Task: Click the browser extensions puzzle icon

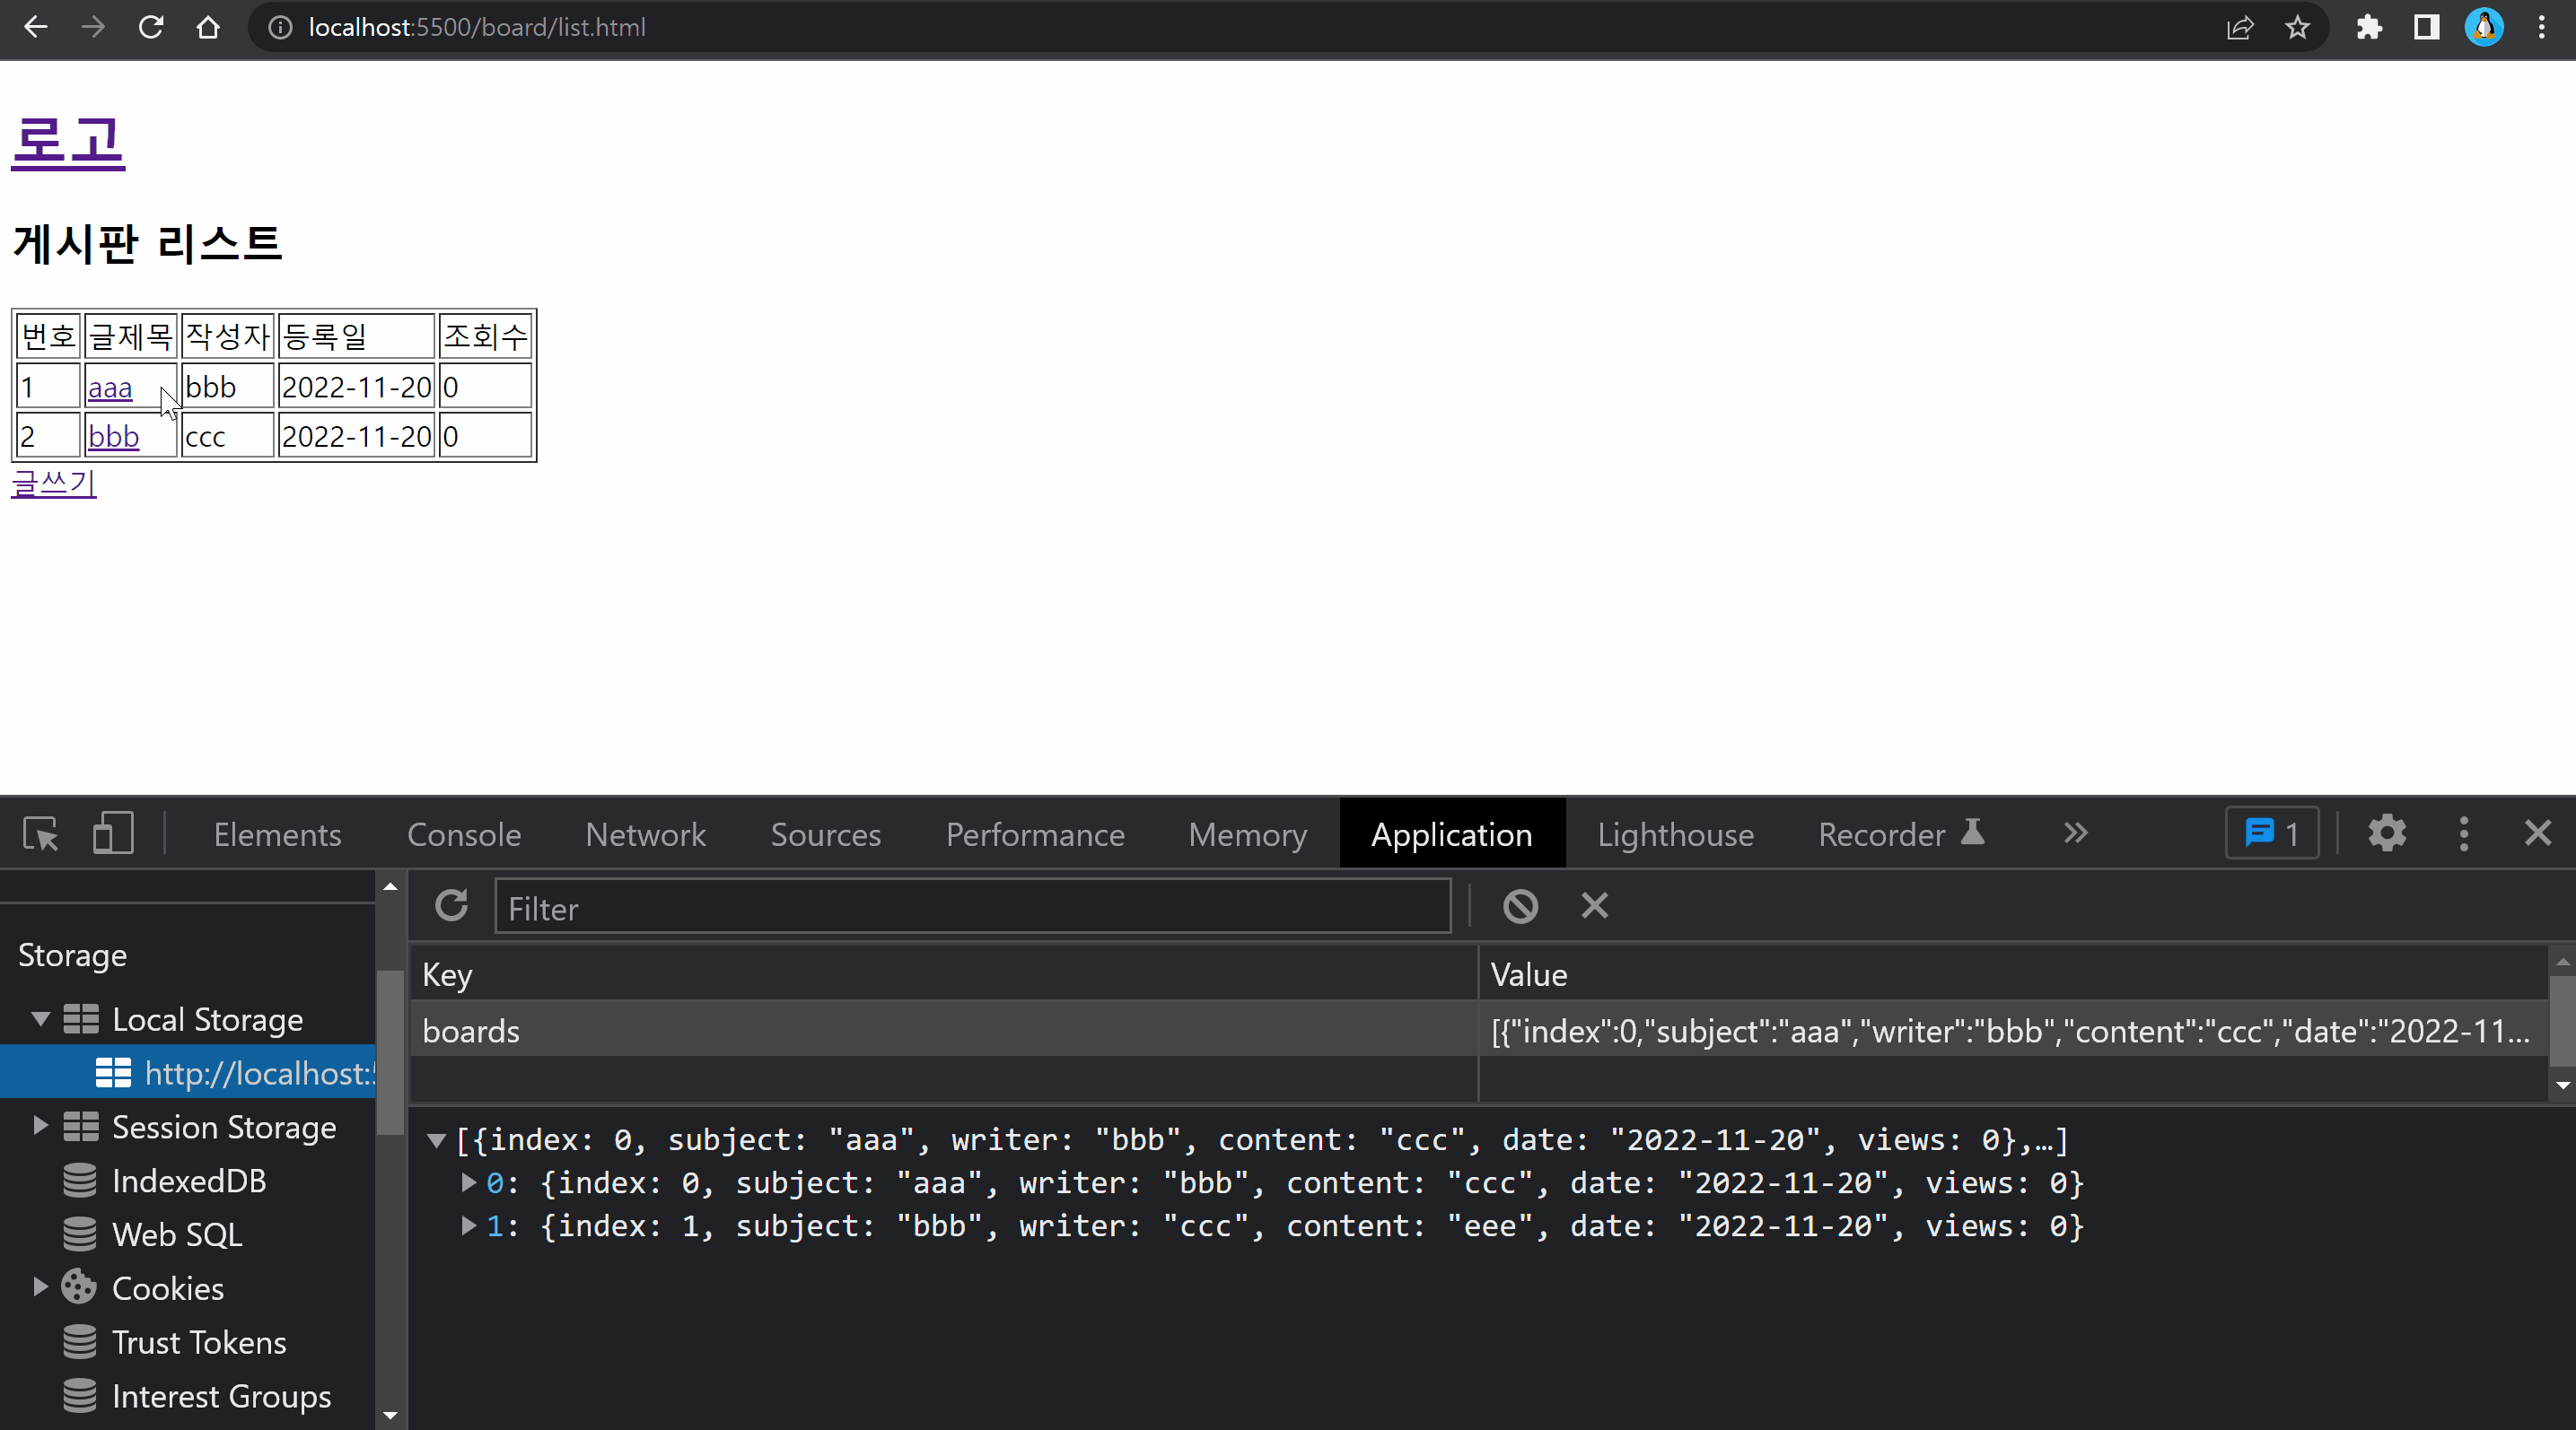Action: tap(2369, 27)
